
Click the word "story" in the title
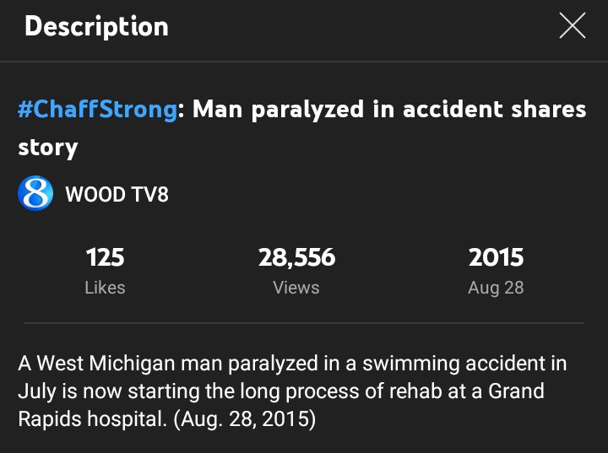point(48,148)
